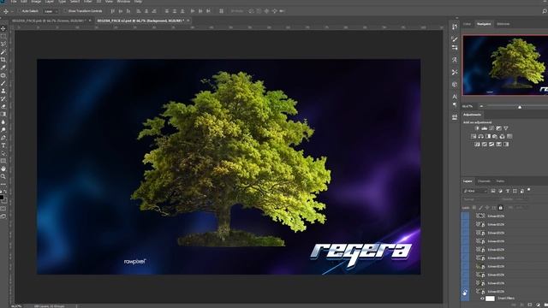Image resolution: width=548 pixels, height=308 pixels.
Task: Switch to the Paths tab
Action: pos(500,181)
